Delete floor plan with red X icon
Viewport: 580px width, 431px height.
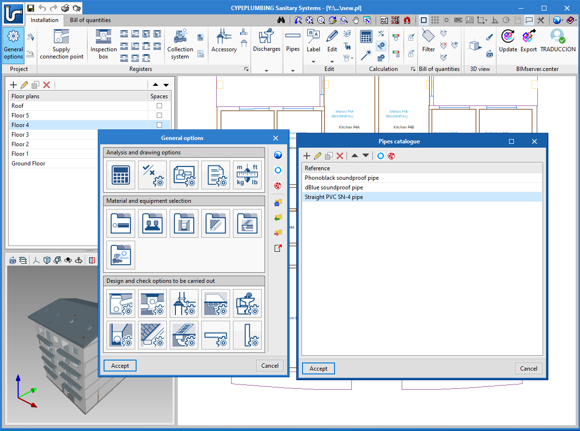coord(46,85)
